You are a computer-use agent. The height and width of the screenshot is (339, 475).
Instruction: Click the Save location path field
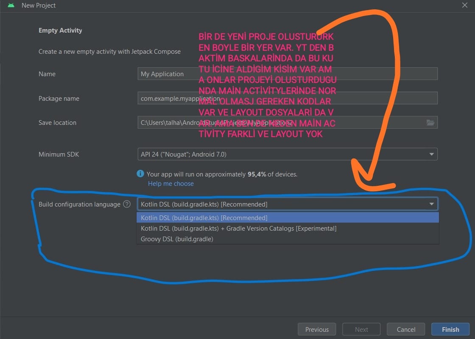pos(288,122)
